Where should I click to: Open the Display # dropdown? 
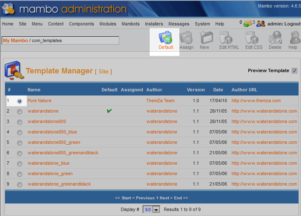pos(151,209)
